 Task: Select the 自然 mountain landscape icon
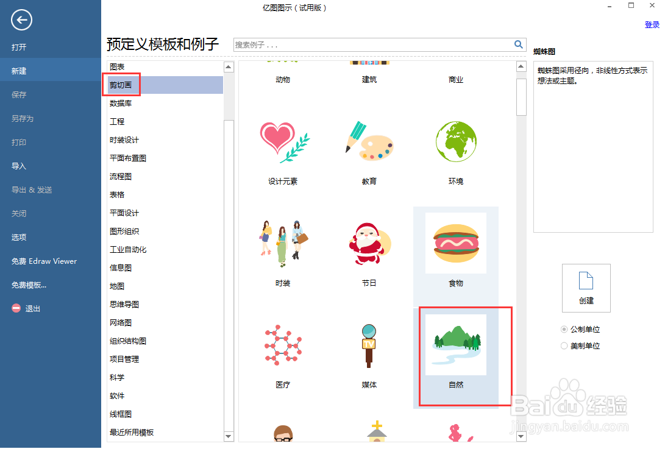coord(456,345)
